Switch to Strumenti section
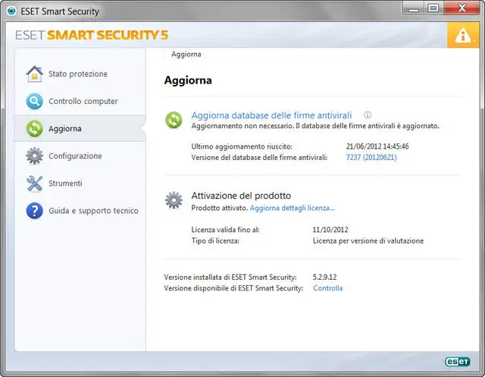Image resolution: width=485 pixels, height=377 pixels. (65, 184)
